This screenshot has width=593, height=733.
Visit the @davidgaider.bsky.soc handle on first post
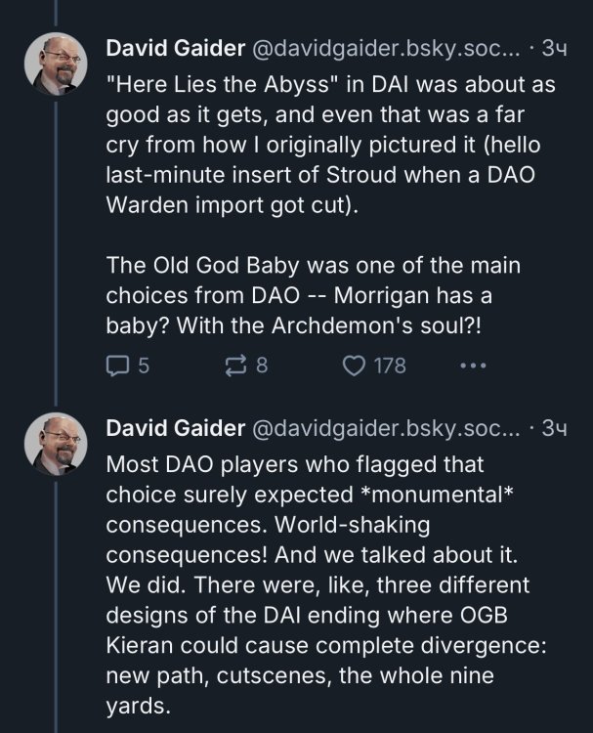tap(386, 48)
